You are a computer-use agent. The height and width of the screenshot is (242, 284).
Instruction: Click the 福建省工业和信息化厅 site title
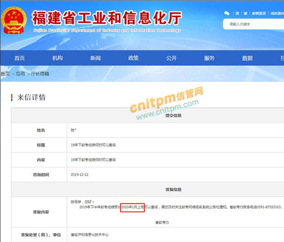107,18
